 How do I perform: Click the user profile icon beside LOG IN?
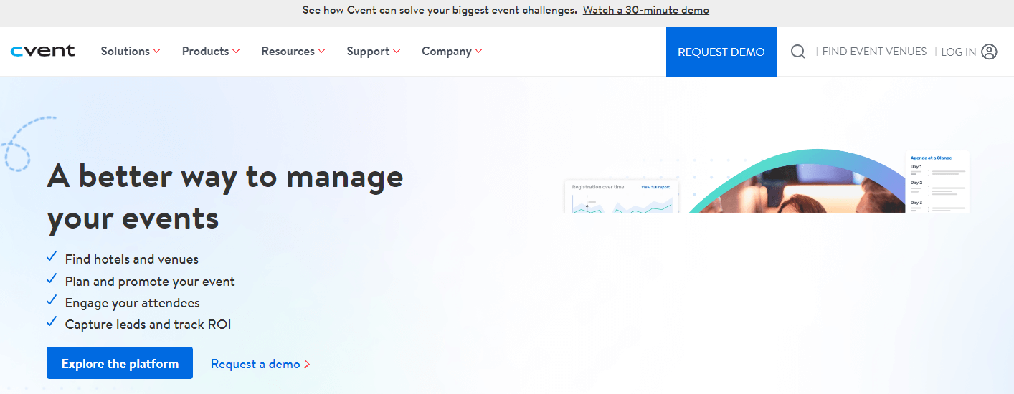tap(990, 52)
